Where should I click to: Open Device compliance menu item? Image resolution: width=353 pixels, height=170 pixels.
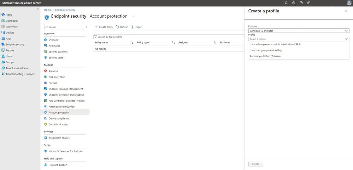click(x=59, y=119)
